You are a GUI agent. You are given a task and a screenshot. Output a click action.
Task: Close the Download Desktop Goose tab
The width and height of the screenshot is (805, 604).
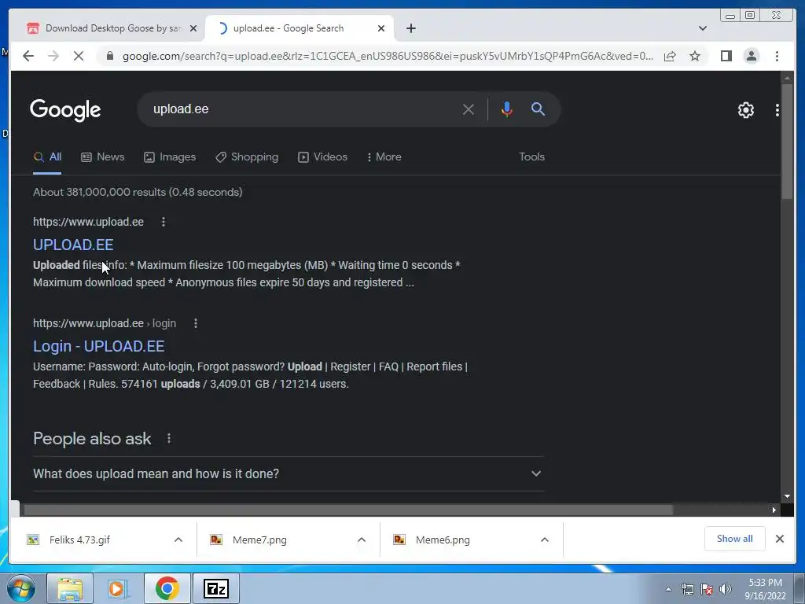pyautogui.click(x=193, y=28)
